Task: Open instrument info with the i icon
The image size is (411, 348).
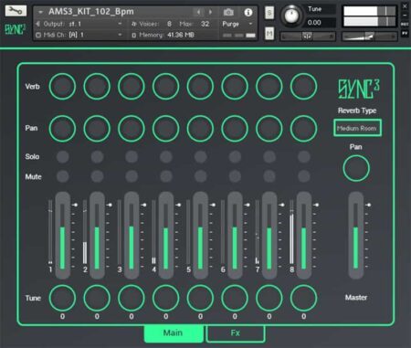Action: click(248, 12)
